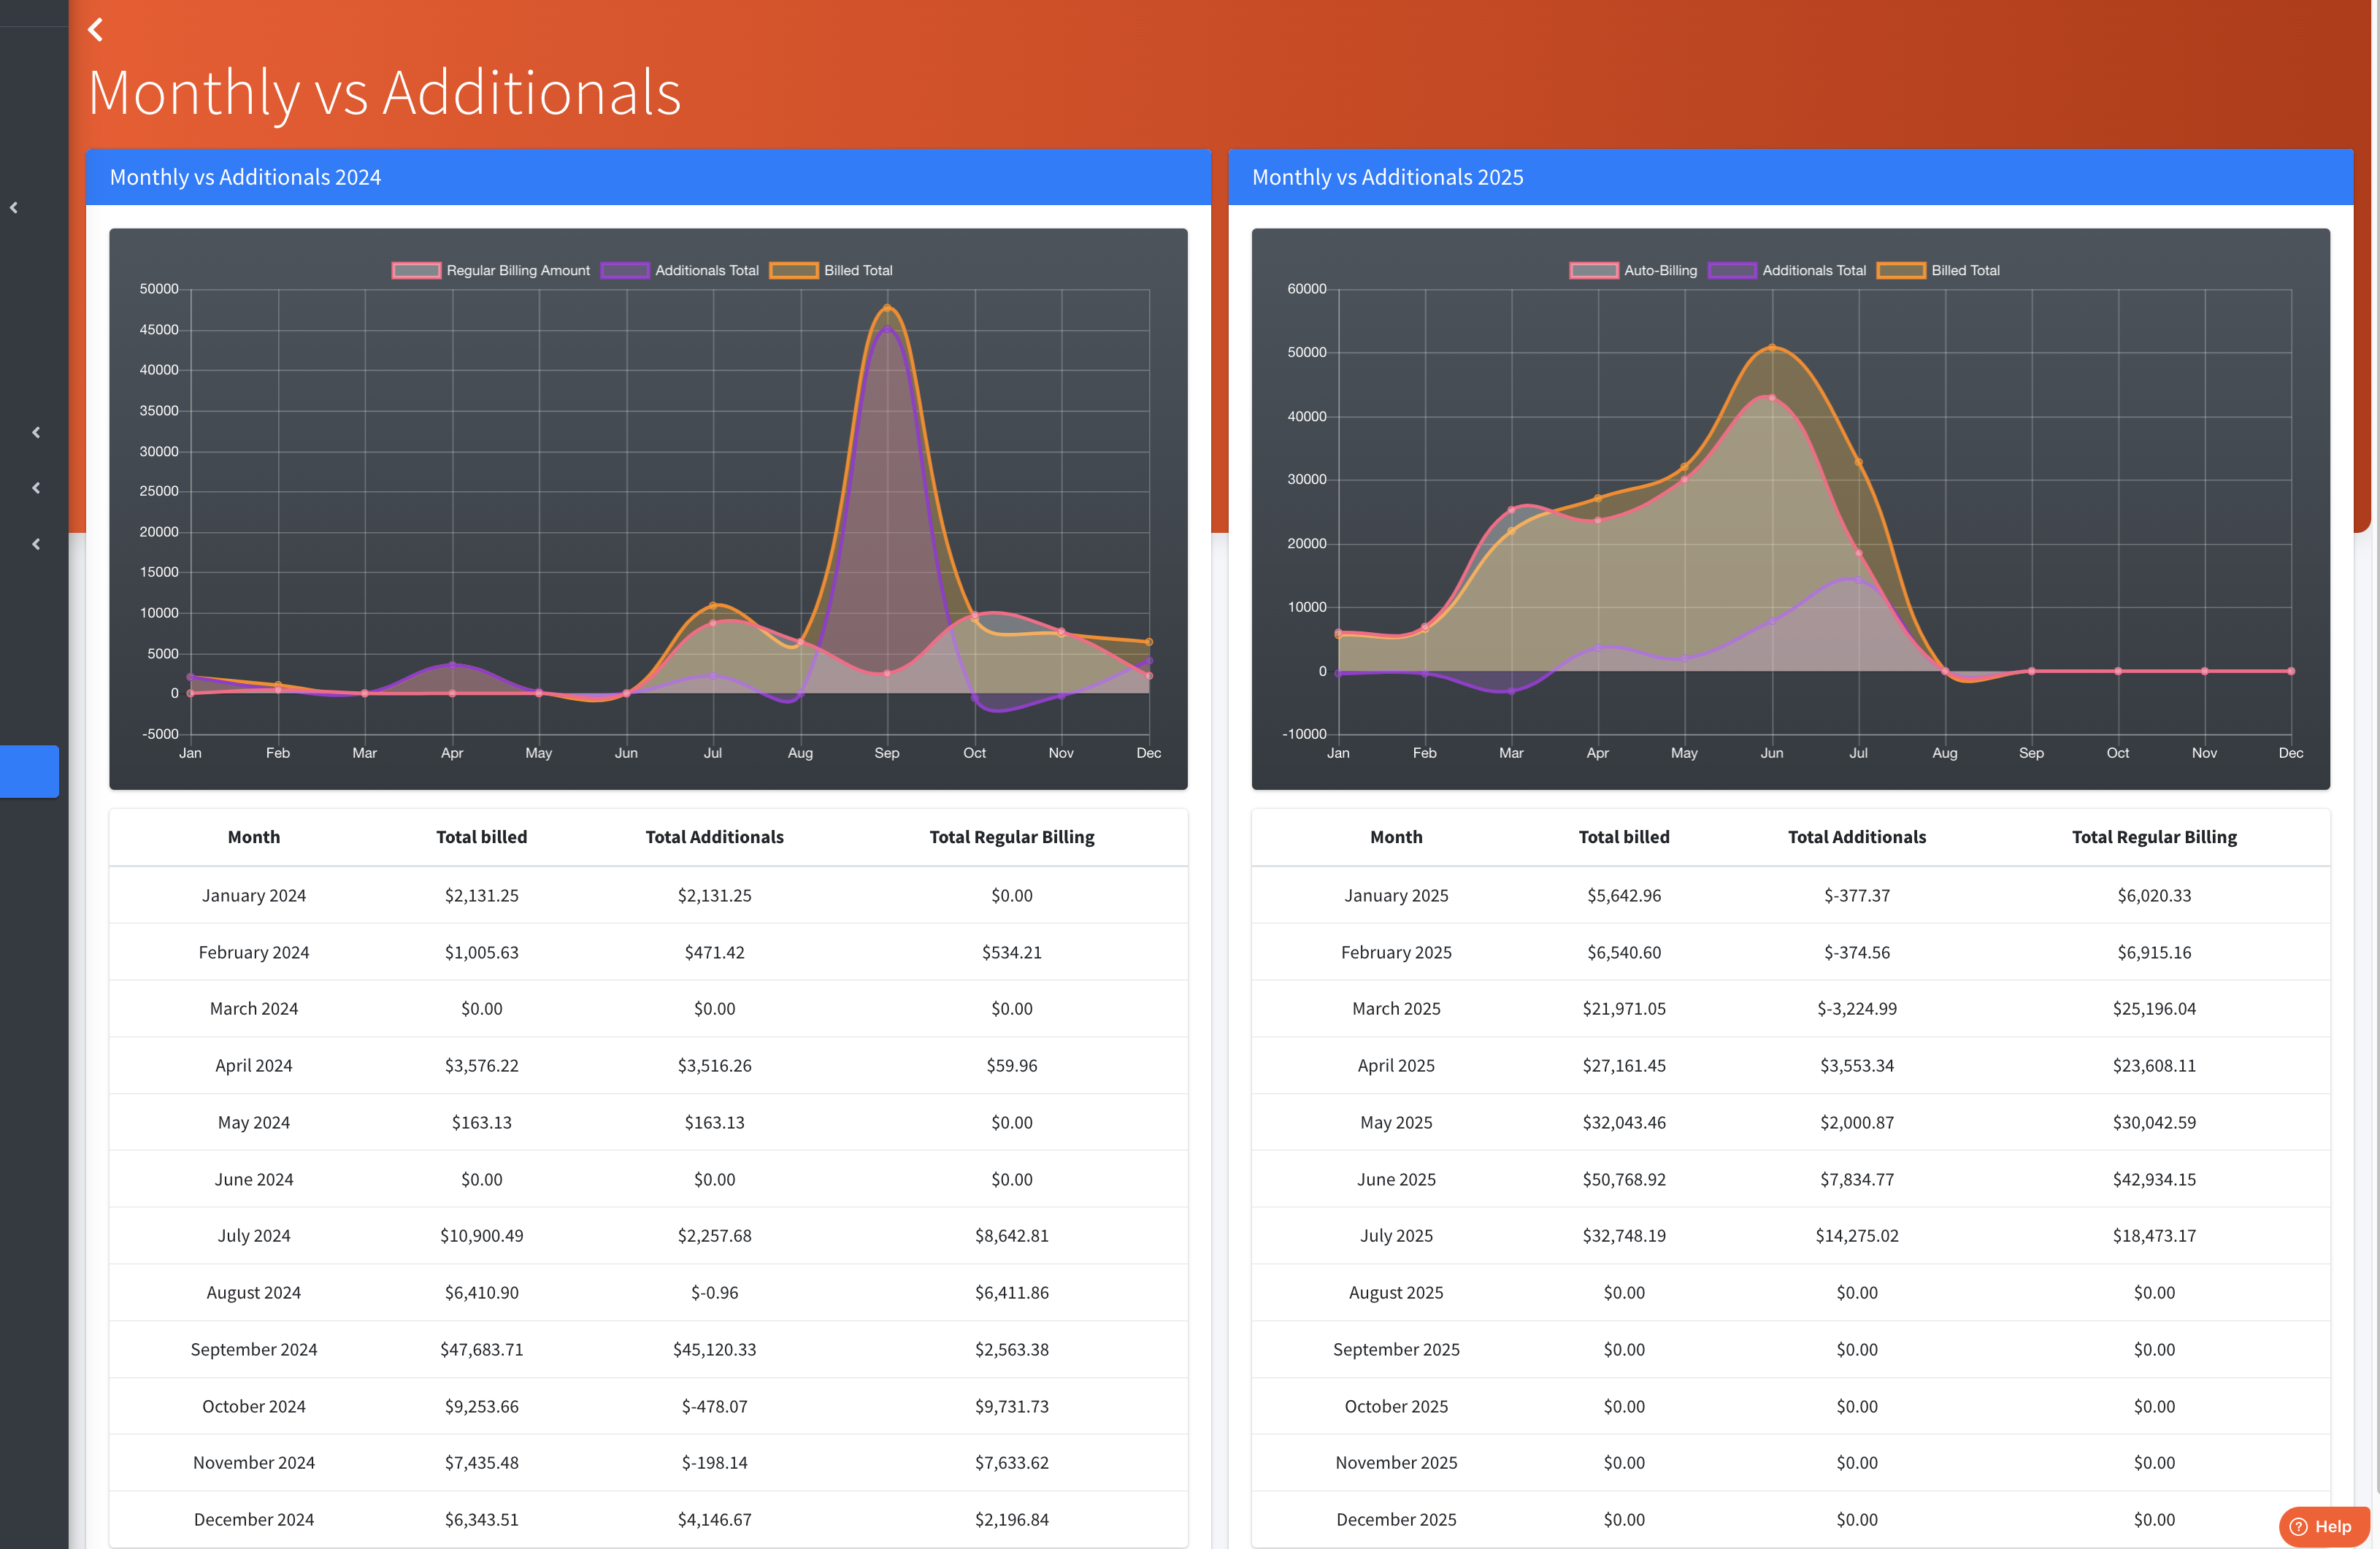This screenshot has width=2380, height=1549.
Task: Click purple Additionals Total swatch in 2025 legend
Action: coord(1732,271)
